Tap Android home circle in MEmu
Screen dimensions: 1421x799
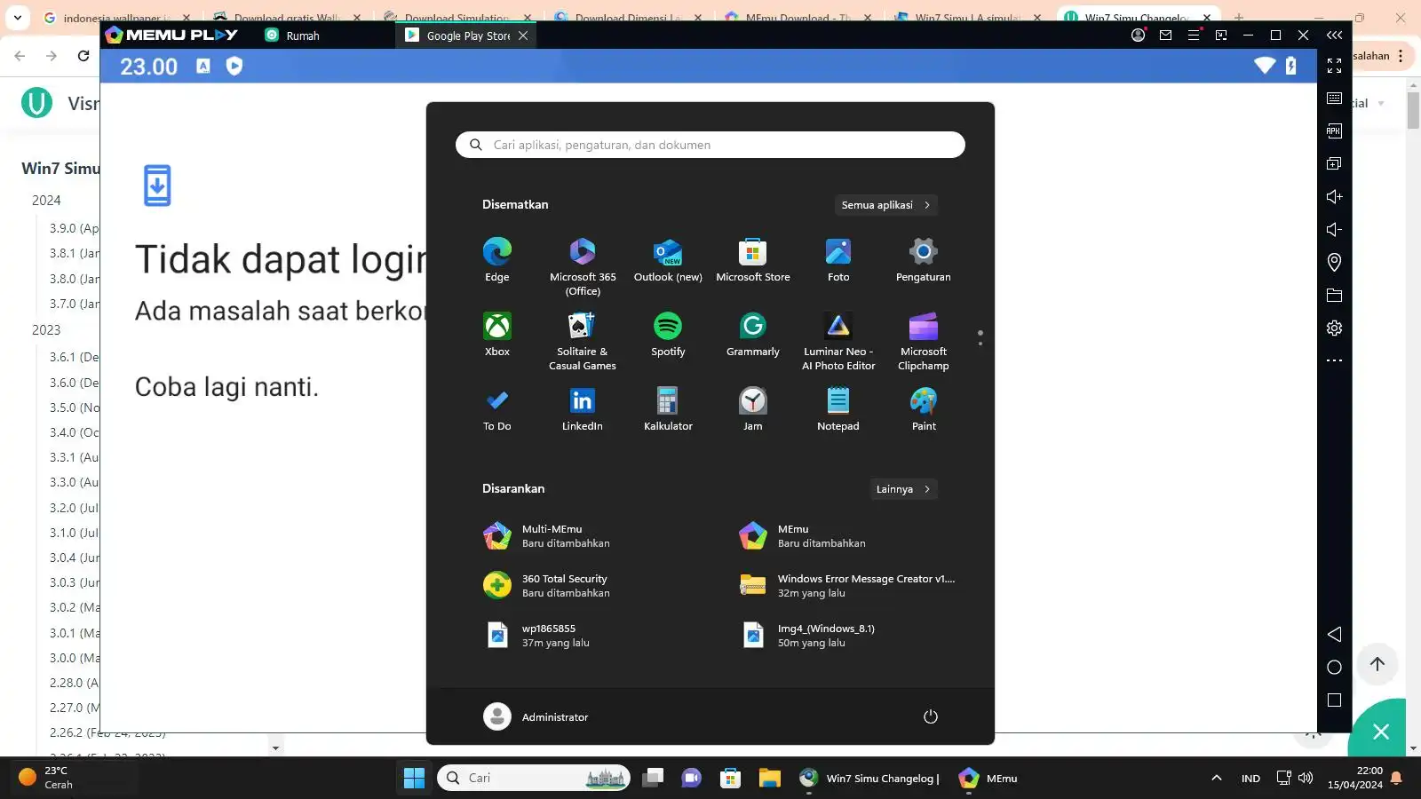point(1334,667)
